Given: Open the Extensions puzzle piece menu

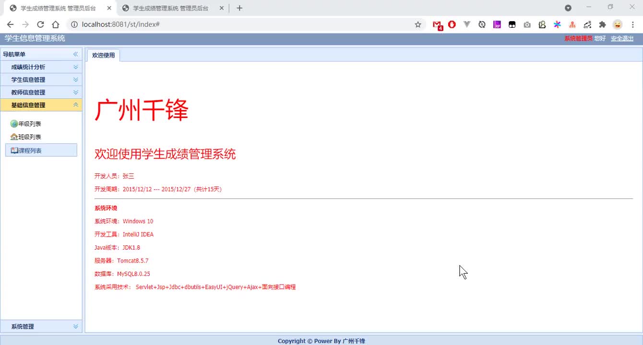Looking at the screenshot, I should point(602,24).
